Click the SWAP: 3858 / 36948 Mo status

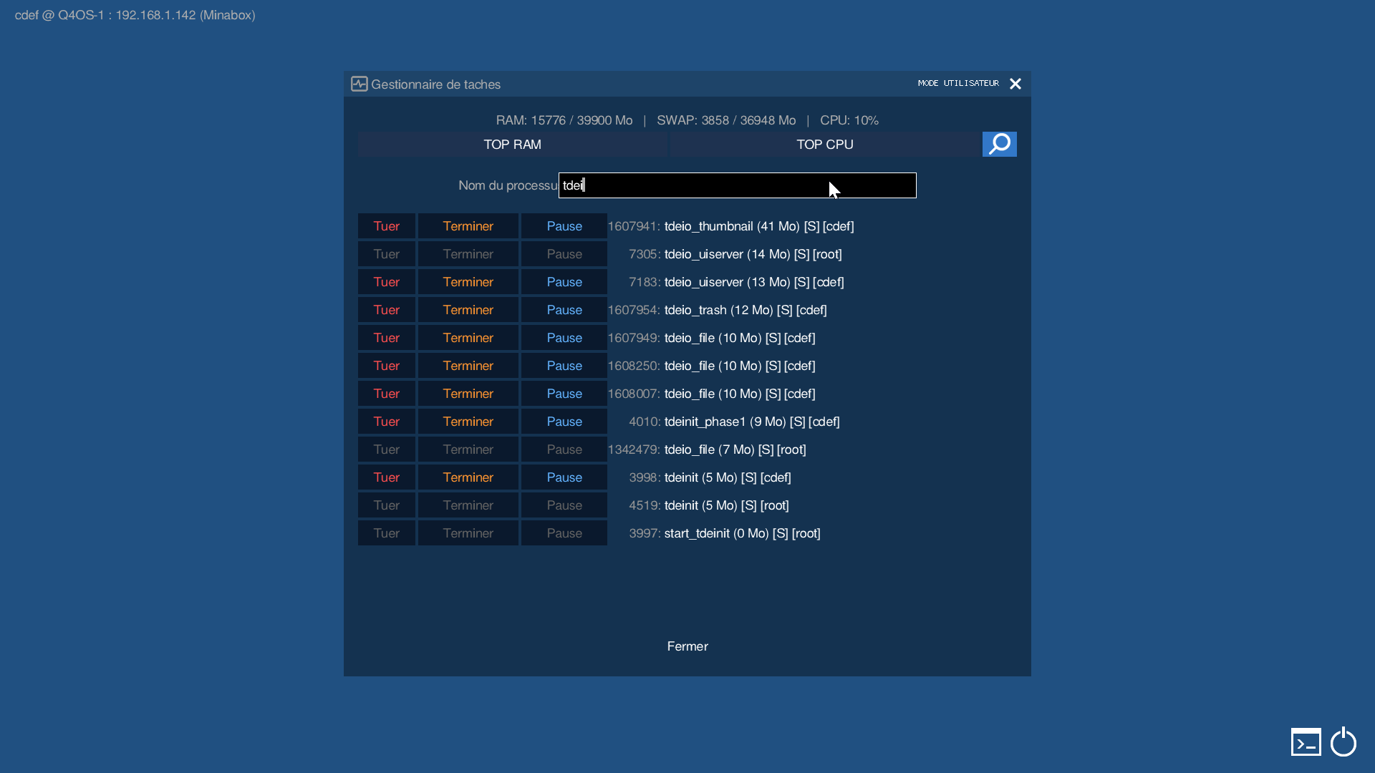tap(726, 120)
